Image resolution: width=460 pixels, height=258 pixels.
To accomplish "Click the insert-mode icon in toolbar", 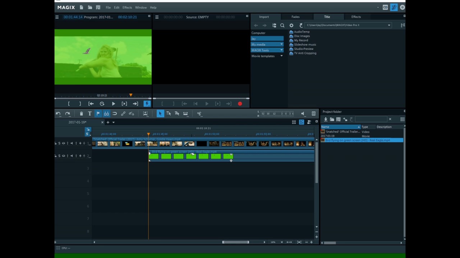I will (x=145, y=114).
